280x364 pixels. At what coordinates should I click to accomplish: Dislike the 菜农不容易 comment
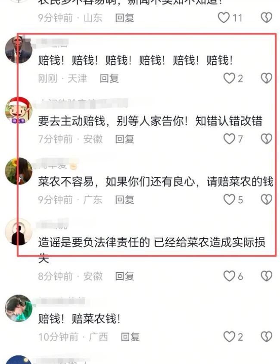tap(267, 199)
